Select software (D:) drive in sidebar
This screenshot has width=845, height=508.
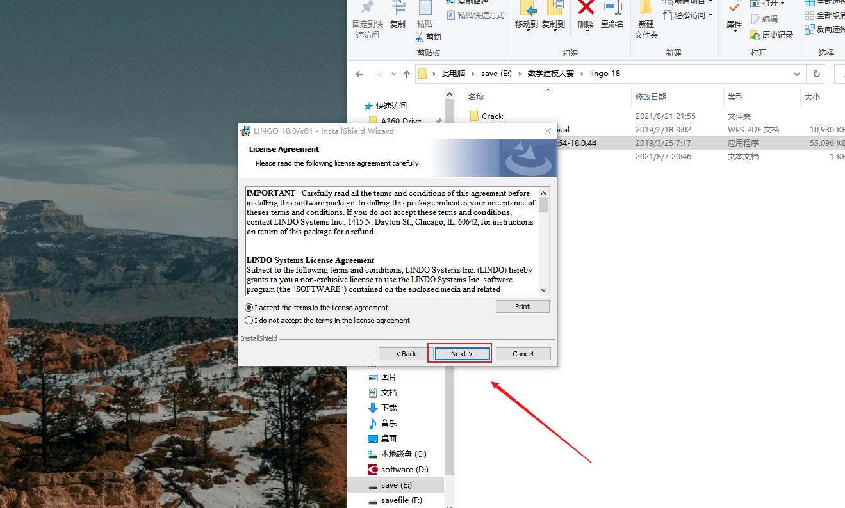tap(405, 470)
